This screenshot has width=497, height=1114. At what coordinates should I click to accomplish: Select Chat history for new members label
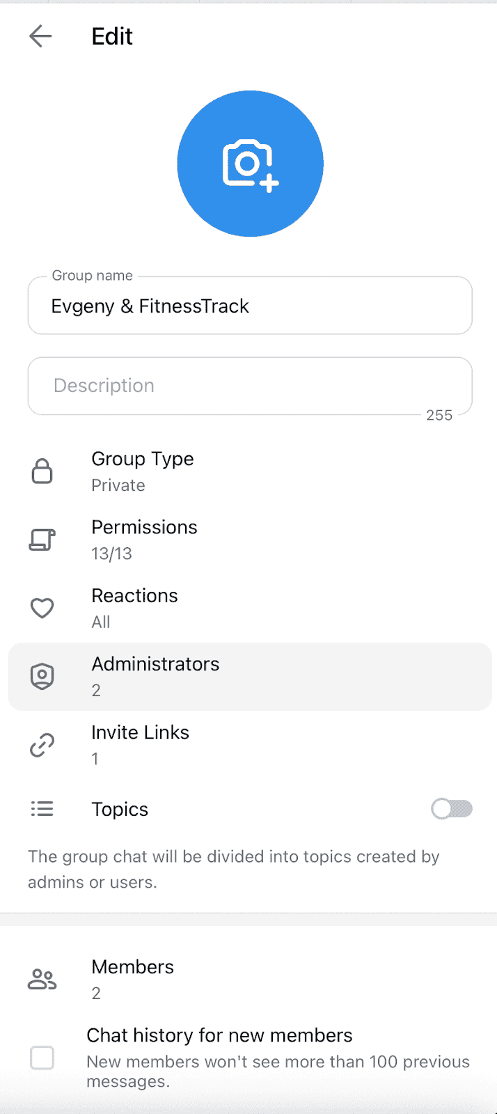pyautogui.click(x=219, y=1035)
